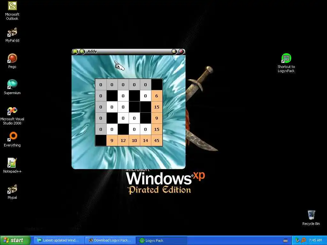Switch to Logyx Pack taskbar button

coord(162,240)
